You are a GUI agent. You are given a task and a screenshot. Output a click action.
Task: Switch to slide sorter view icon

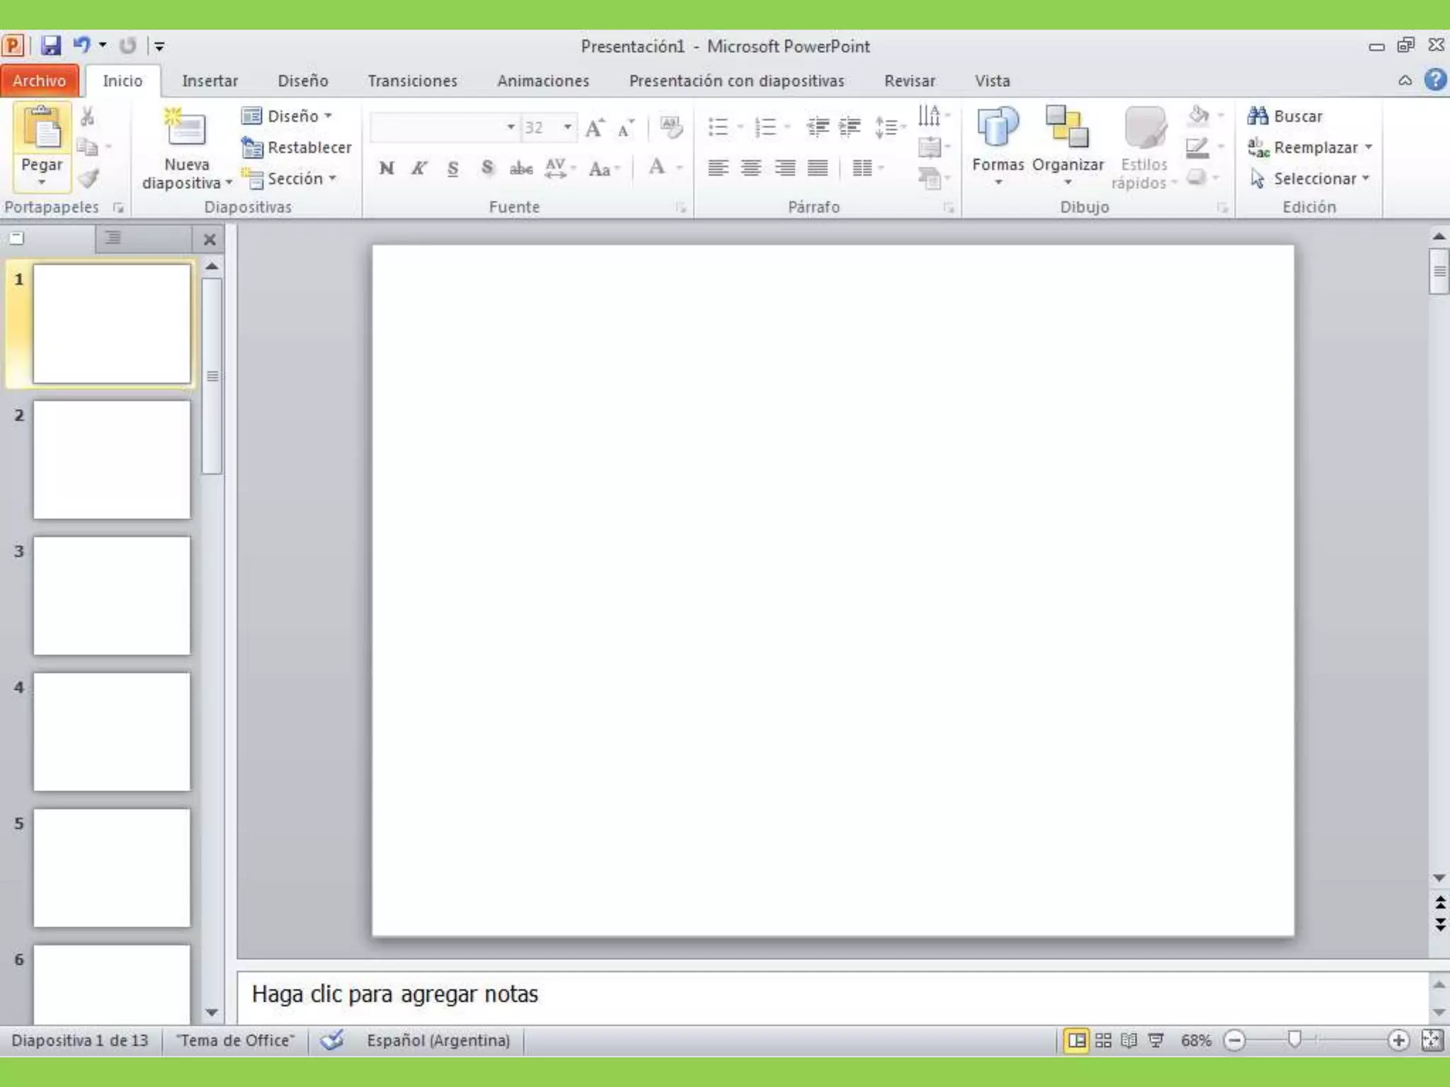tap(1103, 1040)
